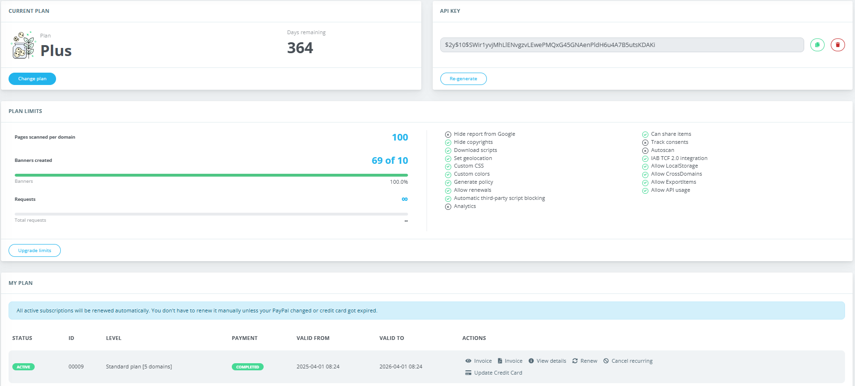
Task: Click the Banners created progress bar
Action: [x=211, y=175]
